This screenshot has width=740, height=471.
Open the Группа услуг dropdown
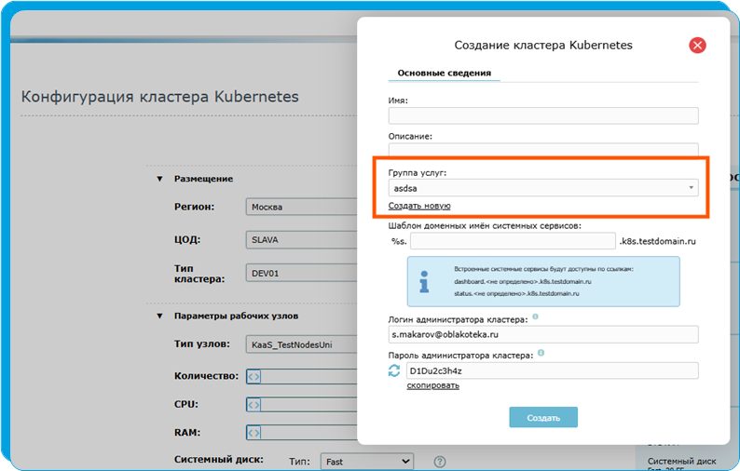[542, 188]
